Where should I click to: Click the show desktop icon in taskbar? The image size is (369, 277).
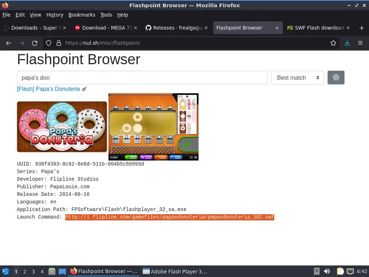pos(62,271)
